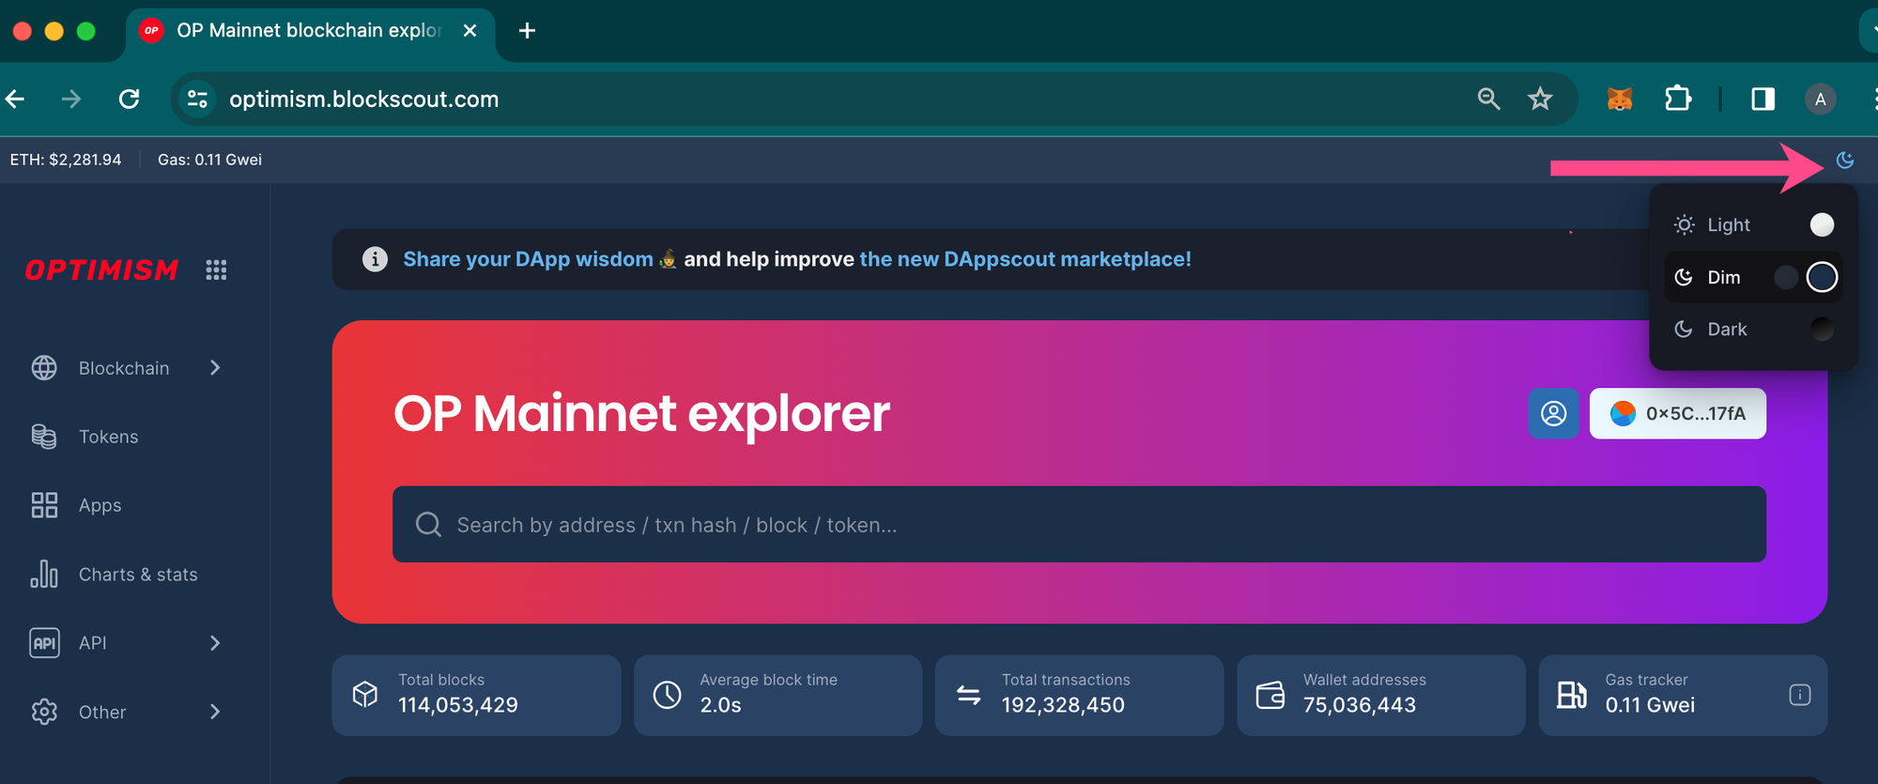1878x784 pixels.
Task: Open the browser zoom magnifier icon
Action: 1488,99
